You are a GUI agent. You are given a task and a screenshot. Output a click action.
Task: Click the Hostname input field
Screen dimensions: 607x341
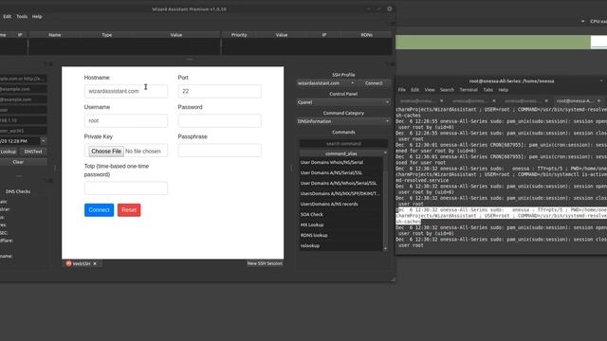(126, 91)
